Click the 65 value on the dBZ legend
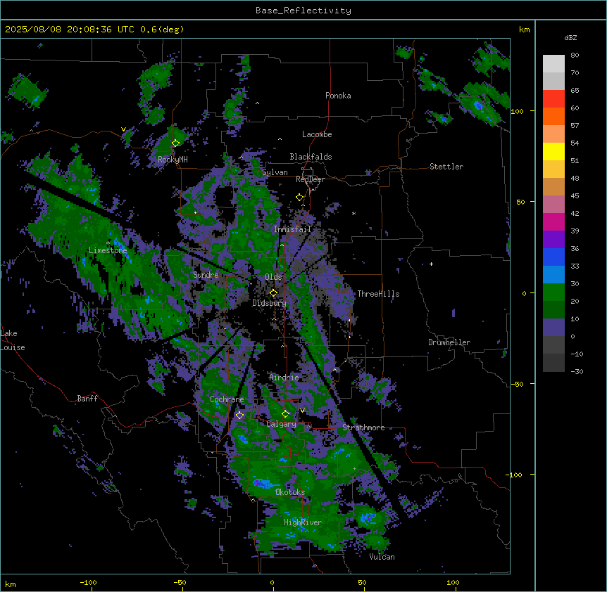Screen dimensions: 607x592 pyautogui.click(x=575, y=90)
